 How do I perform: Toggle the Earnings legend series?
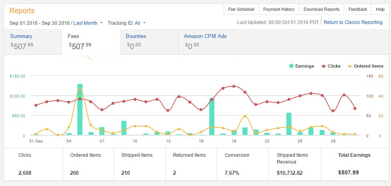pos(302,66)
